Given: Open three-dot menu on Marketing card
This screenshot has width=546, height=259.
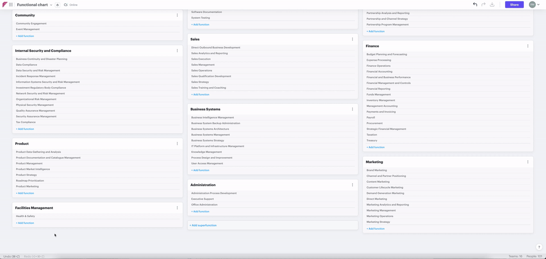Looking at the screenshot, I should point(528,162).
